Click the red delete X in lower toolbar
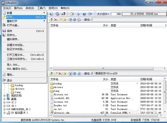The height and width of the screenshot is (123, 167). click(60, 73)
